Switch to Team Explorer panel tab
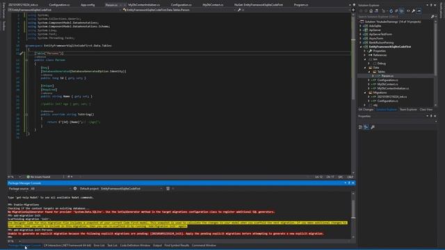This screenshot has height=250, width=445. click(408, 110)
